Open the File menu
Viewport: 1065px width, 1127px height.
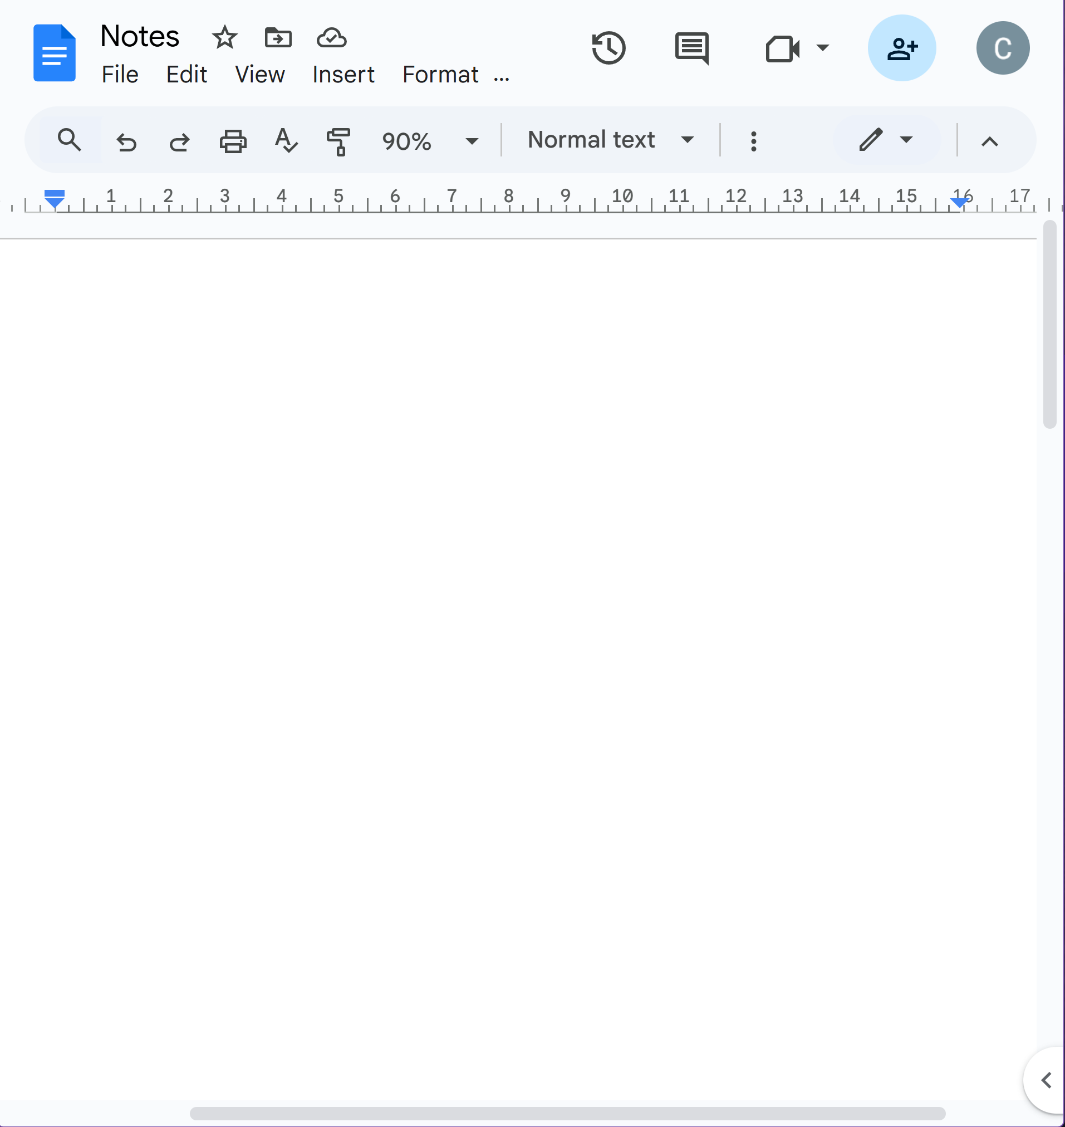coord(120,75)
